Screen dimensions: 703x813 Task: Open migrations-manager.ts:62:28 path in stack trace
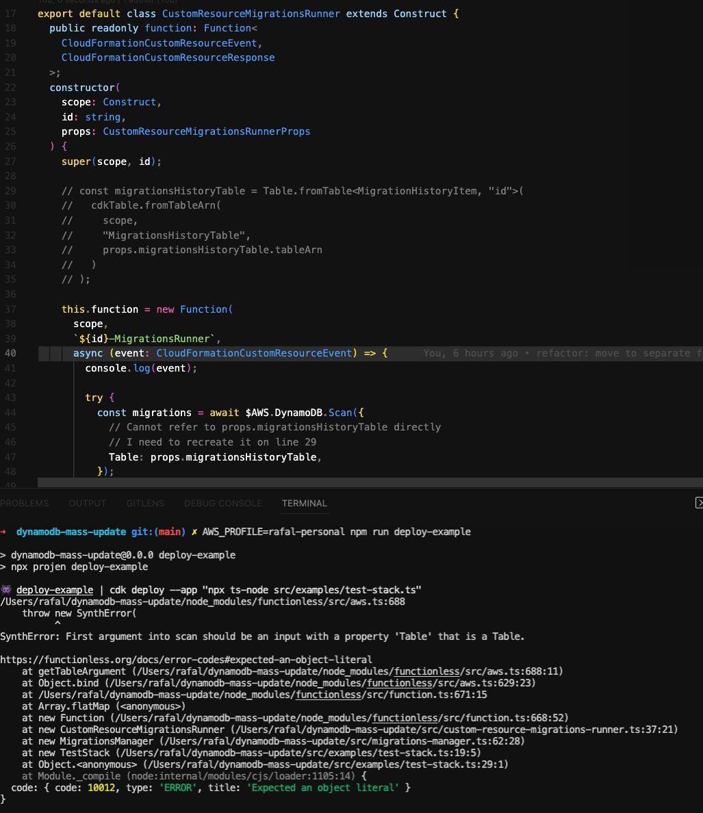tap(342, 741)
